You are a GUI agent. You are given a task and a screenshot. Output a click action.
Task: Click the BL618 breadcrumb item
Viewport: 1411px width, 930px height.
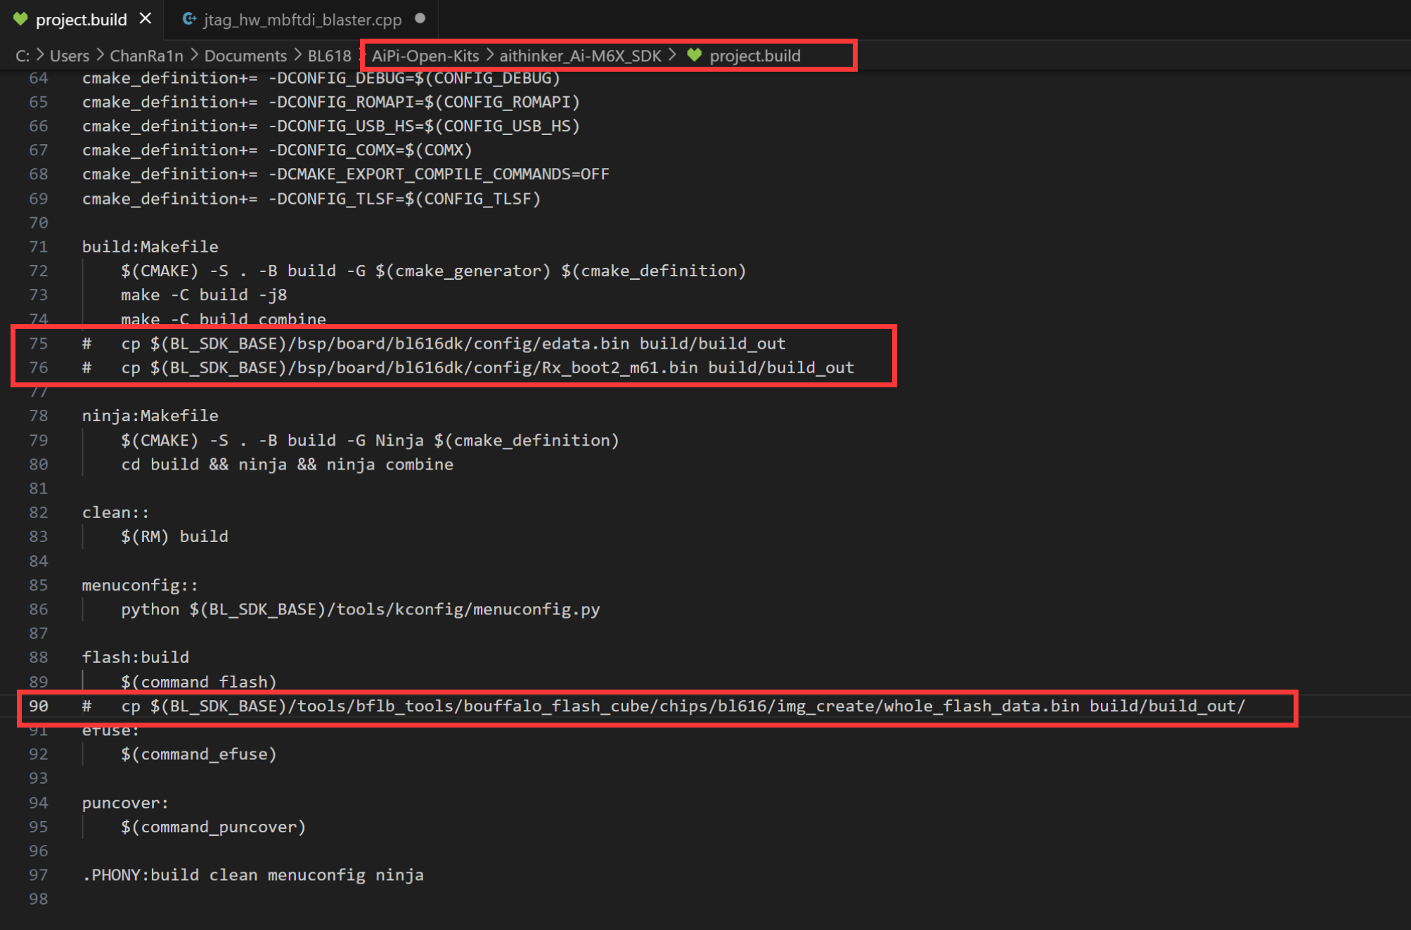[329, 56]
